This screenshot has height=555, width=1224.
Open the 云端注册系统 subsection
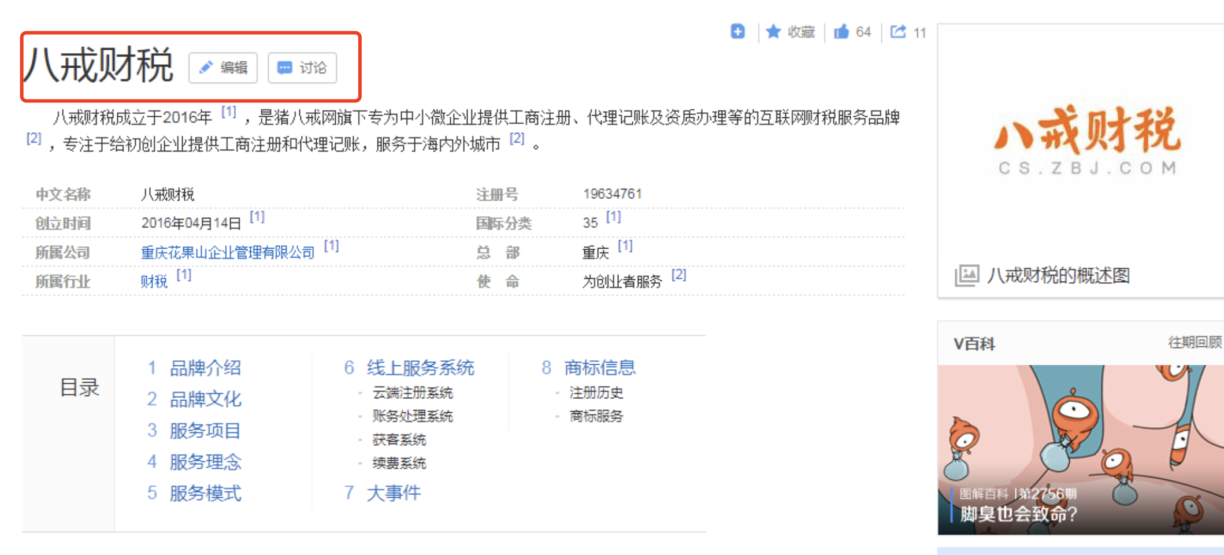click(413, 393)
